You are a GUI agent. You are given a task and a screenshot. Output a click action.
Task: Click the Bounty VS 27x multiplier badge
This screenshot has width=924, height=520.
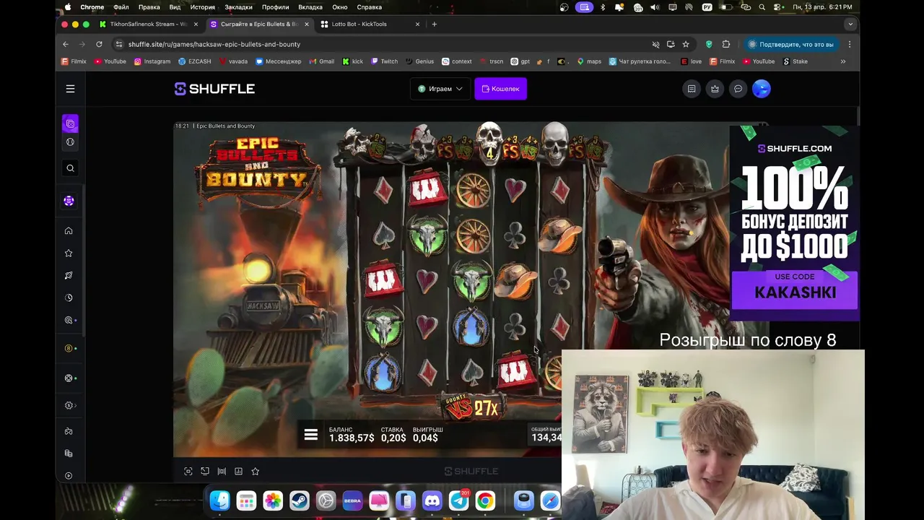pos(472,407)
